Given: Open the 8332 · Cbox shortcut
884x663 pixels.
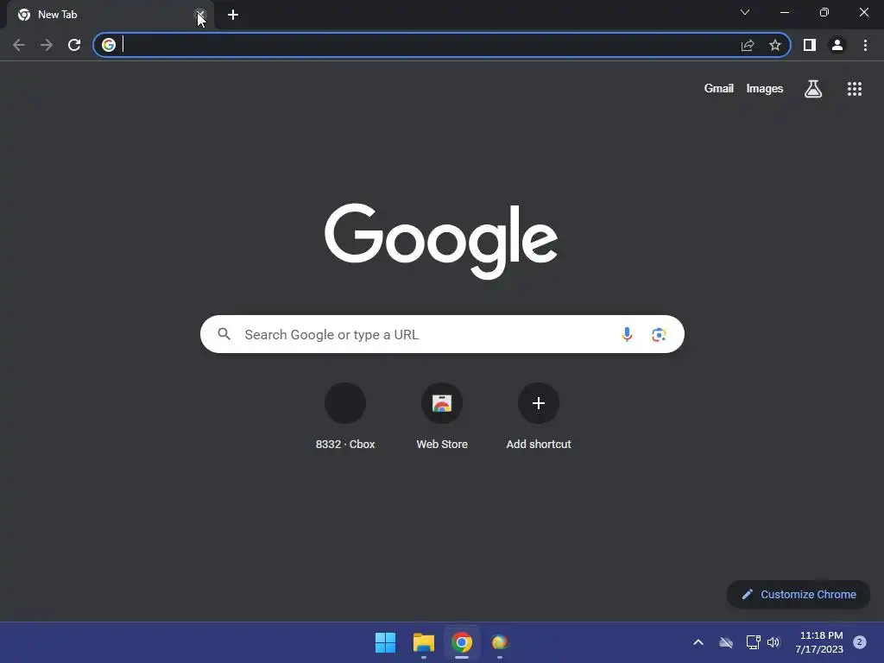Looking at the screenshot, I should (x=345, y=417).
